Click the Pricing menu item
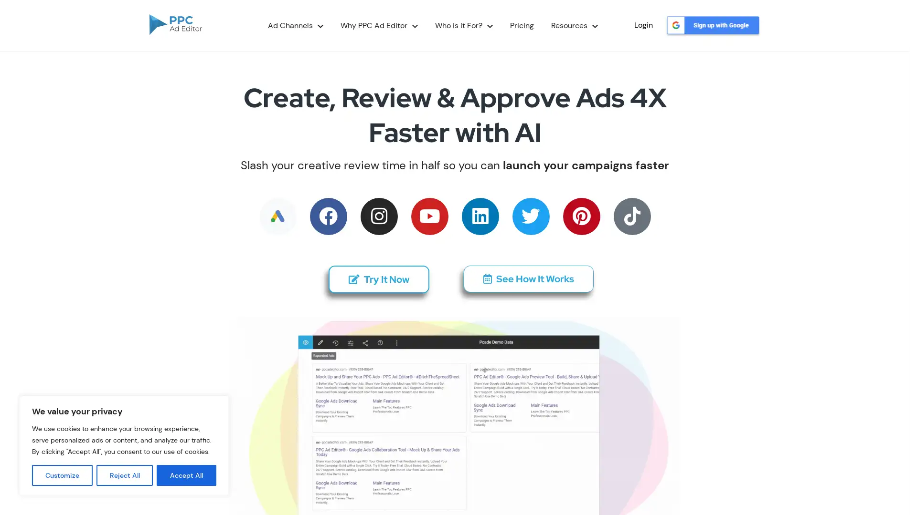 pyautogui.click(x=522, y=25)
